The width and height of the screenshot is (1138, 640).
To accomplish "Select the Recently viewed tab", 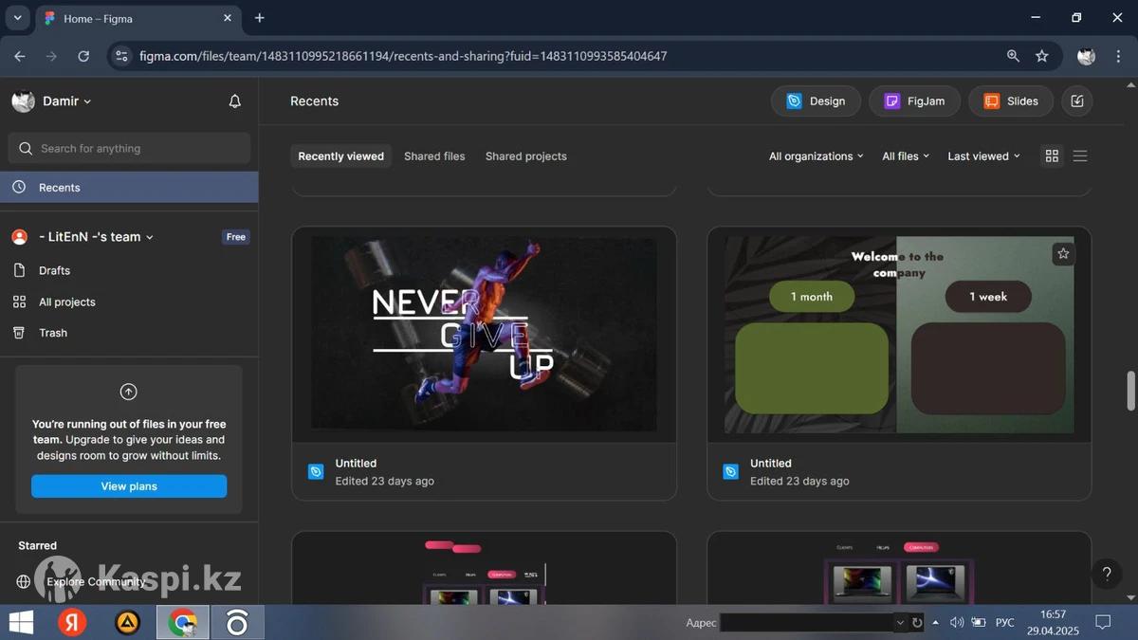I will [x=341, y=156].
